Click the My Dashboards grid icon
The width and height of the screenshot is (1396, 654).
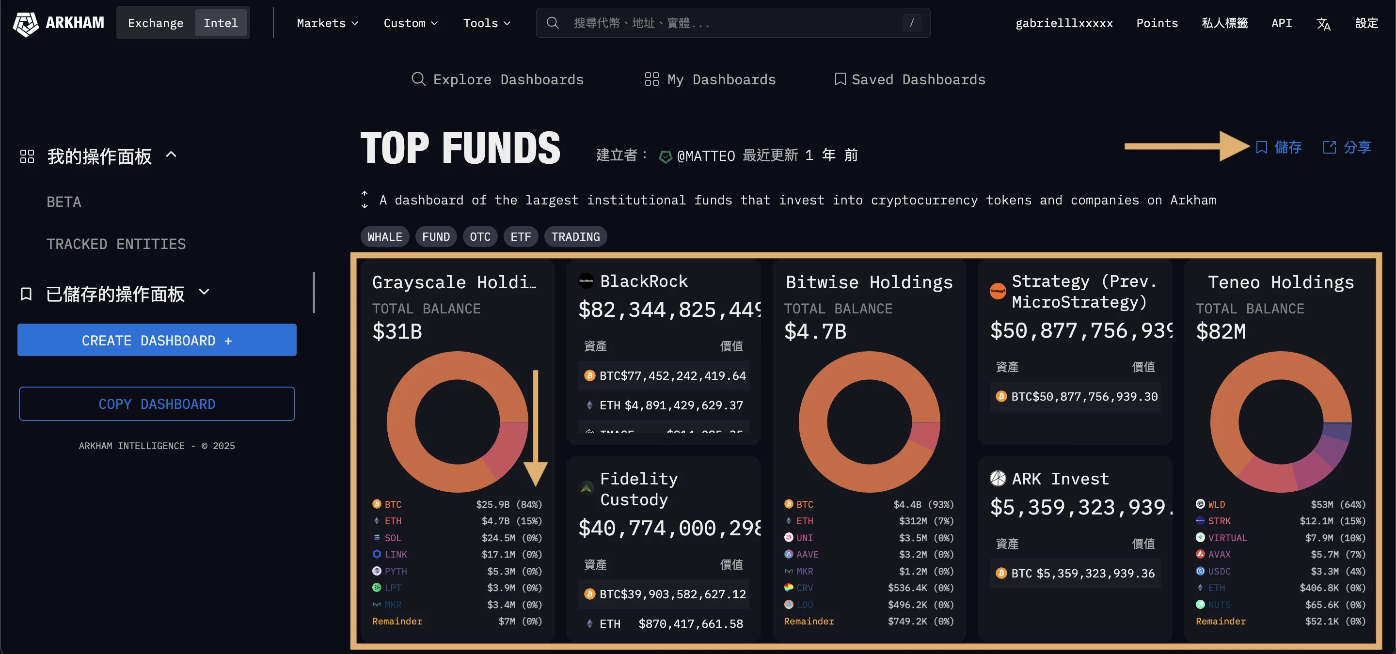coord(652,79)
